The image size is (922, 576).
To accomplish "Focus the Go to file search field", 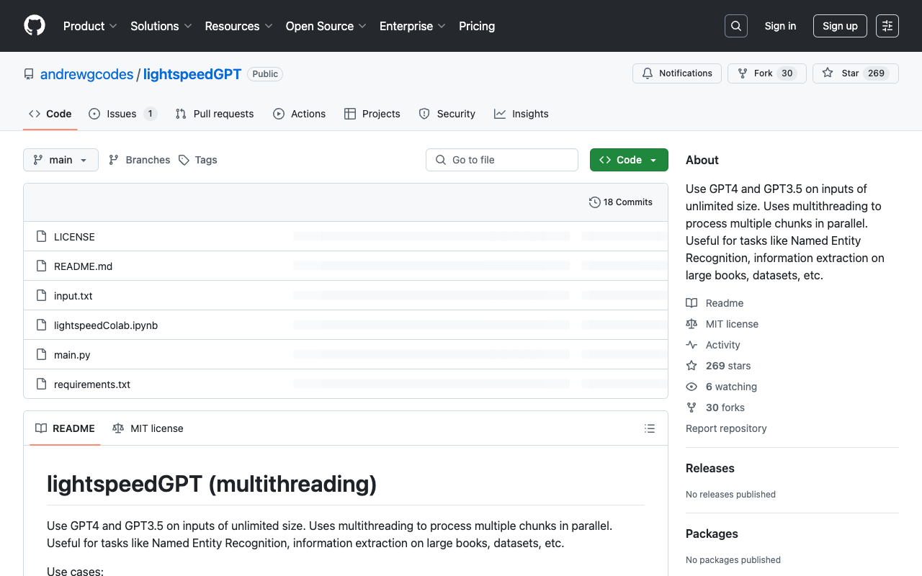I will click(502, 160).
